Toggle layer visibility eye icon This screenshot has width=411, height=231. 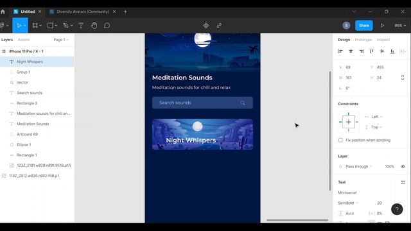[403, 166]
